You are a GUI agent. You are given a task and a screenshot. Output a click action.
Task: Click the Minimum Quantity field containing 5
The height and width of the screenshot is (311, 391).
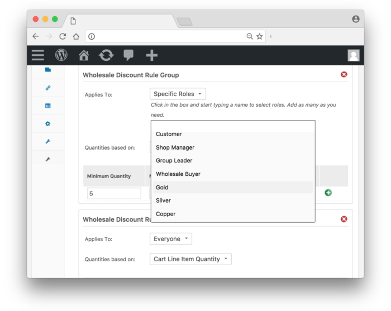114,193
